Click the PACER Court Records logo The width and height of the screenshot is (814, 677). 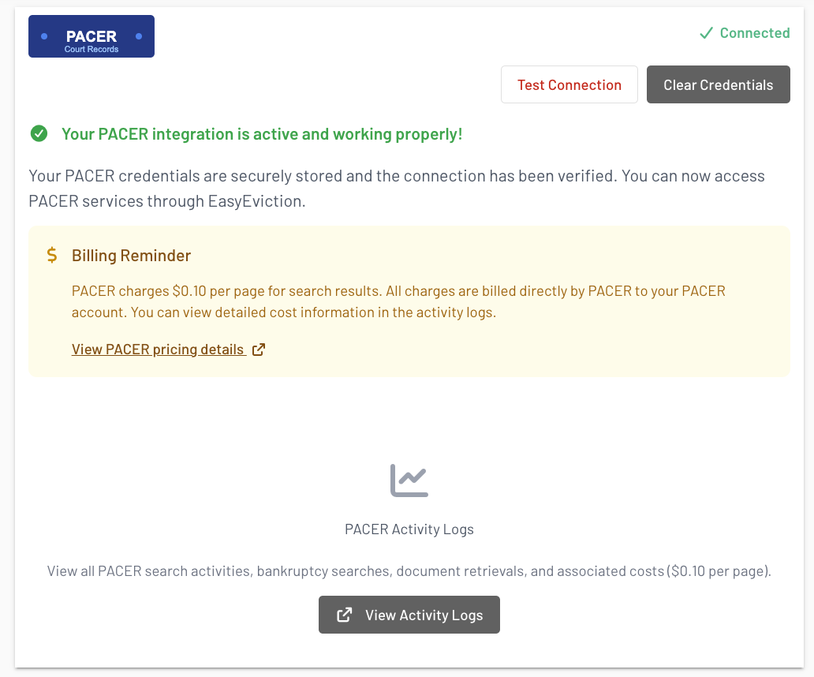91,36
